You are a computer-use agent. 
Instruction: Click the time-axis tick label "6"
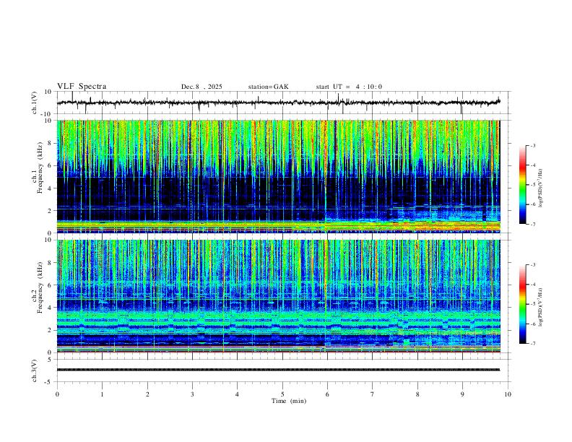pyautogui.click(x=328, y=394)
